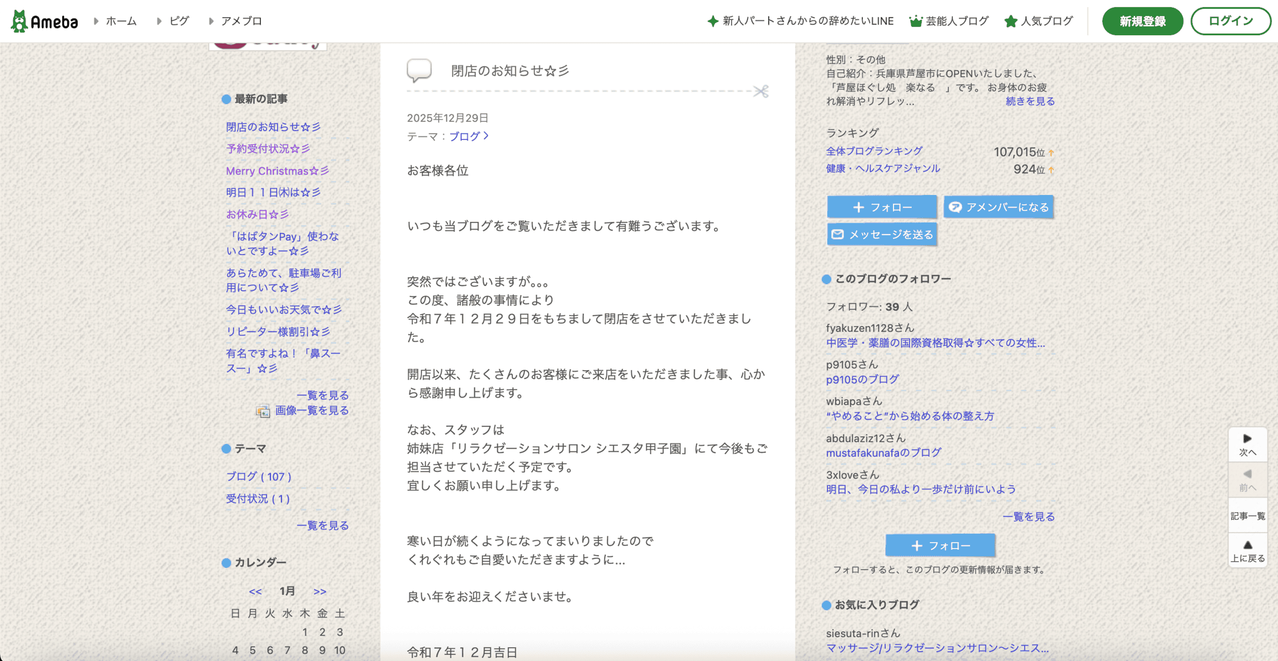Viewport: 1278px width, 661px height.
Task: Open the ブログ theme chevron link
Action: point(469,136)
